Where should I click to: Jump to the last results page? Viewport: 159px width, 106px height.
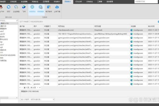pos(40,87)
